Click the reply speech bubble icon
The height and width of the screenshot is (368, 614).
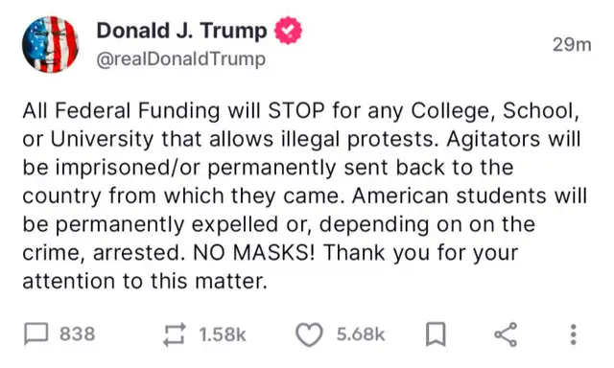[36, 333]
